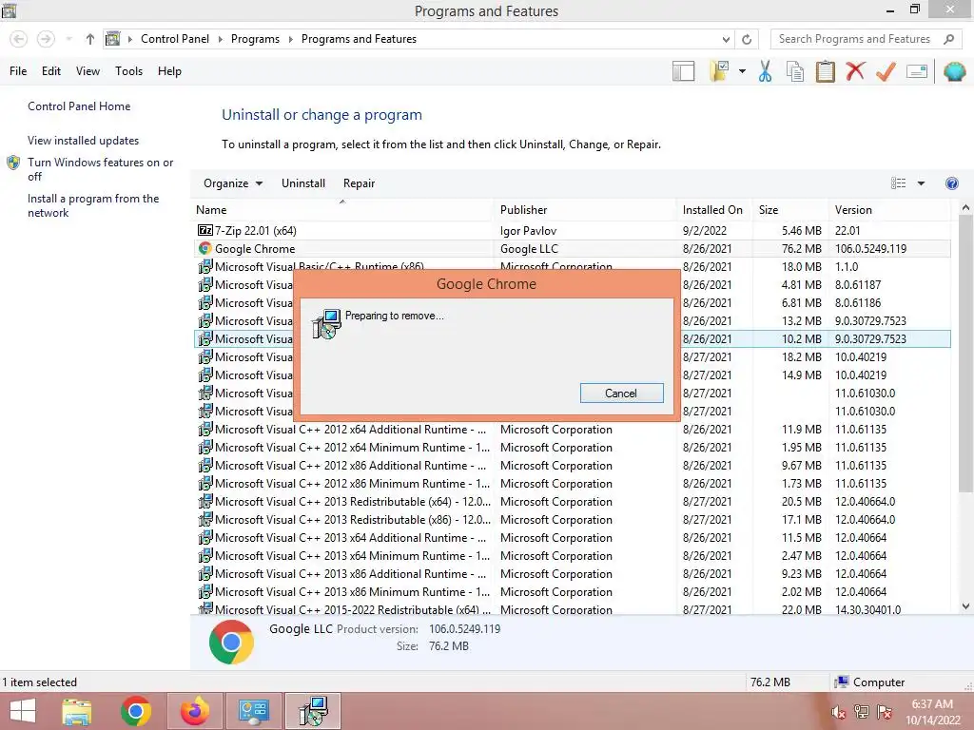Click the muted speaker tray icon
974x730 pixels.
point(838,713)
